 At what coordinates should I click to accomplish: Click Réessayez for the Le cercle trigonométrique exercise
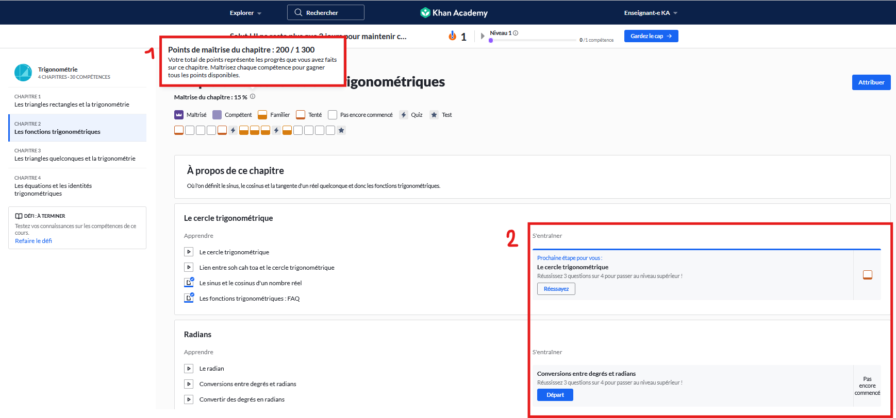556,289
